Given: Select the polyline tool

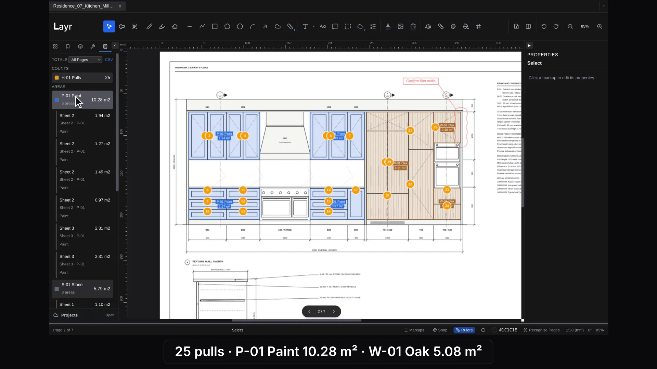Looking at the screenshot, I should coord(202,26).
